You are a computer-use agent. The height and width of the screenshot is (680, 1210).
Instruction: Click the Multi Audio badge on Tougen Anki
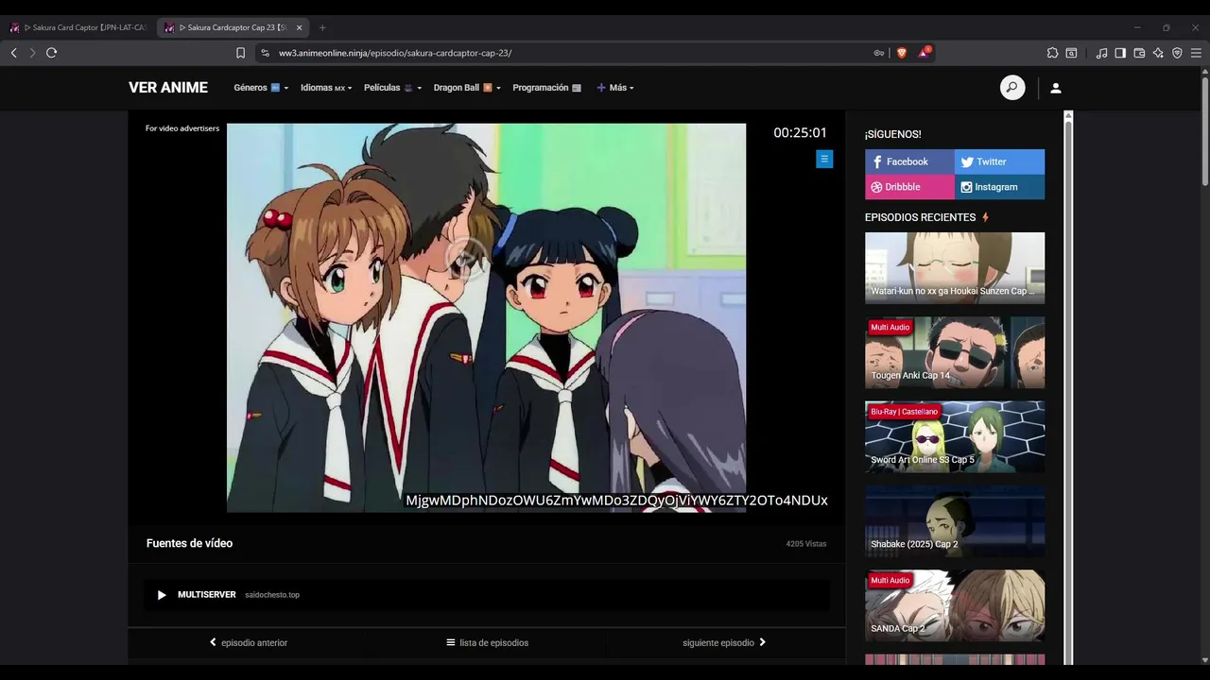coord(890,327)
